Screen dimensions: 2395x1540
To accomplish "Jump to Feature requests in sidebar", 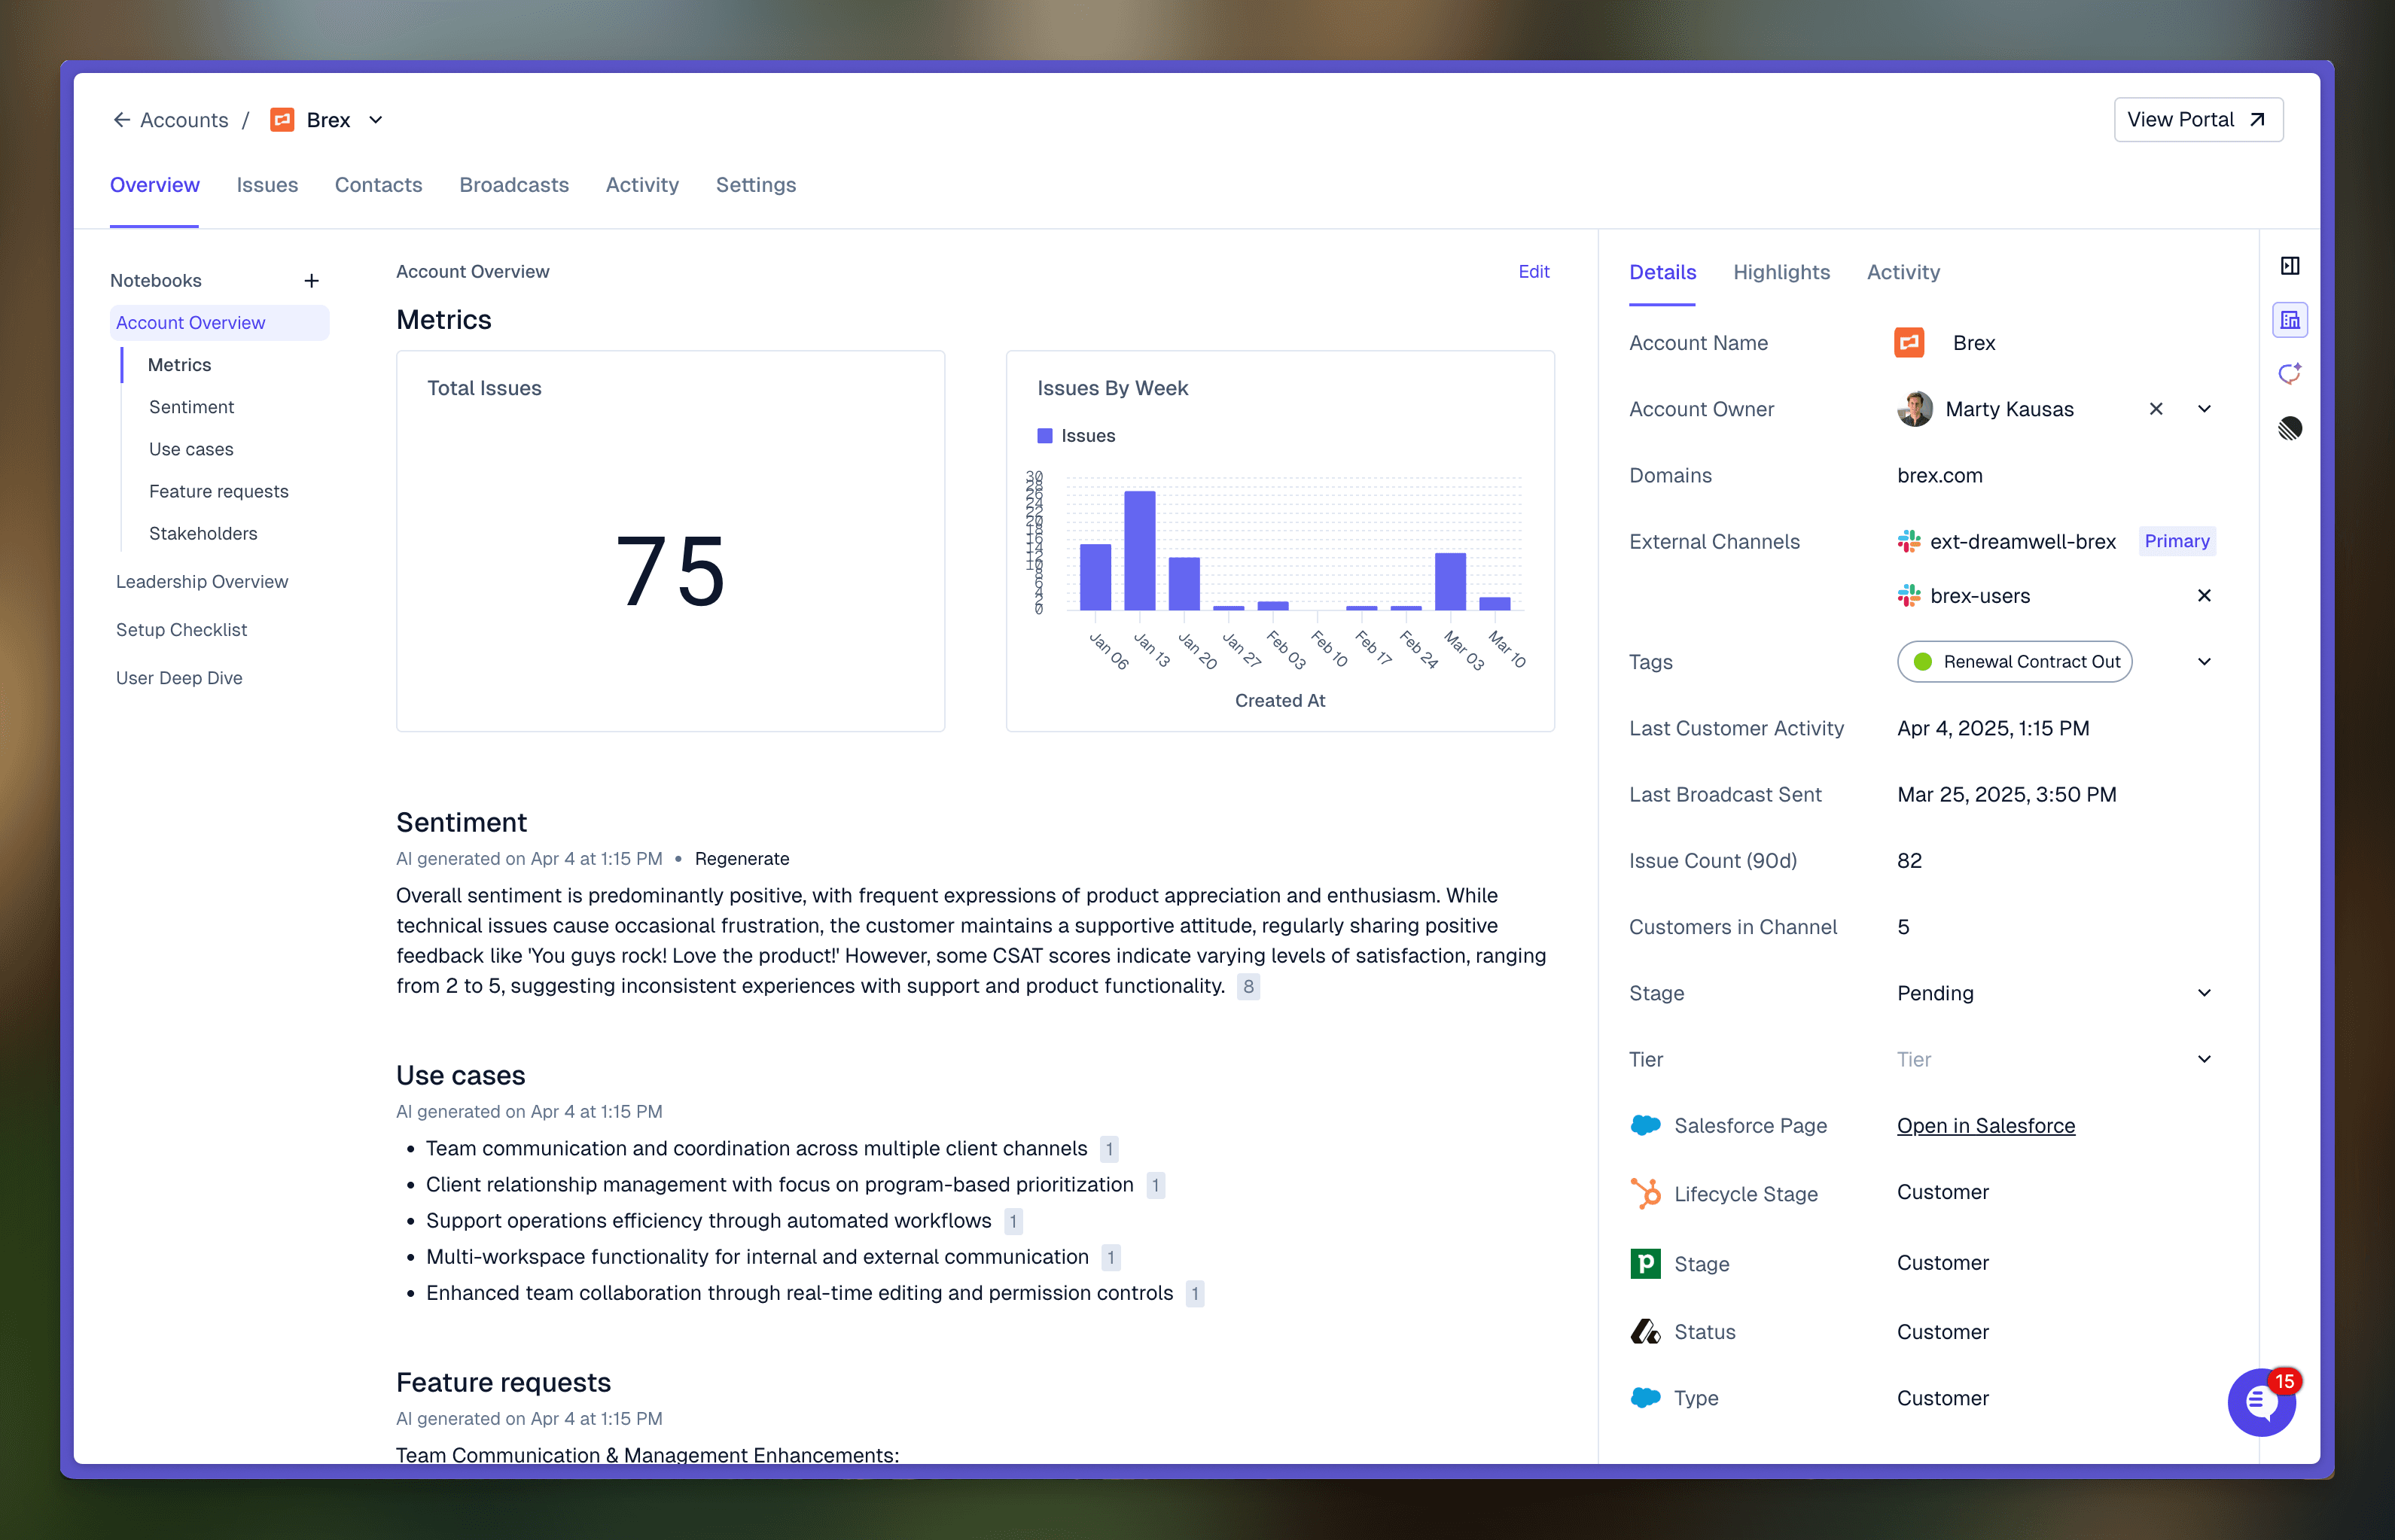I will point(218,491).
